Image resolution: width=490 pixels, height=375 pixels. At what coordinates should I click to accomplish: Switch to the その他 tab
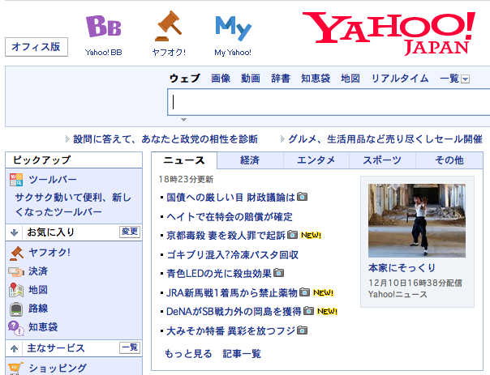click(449, 160)
